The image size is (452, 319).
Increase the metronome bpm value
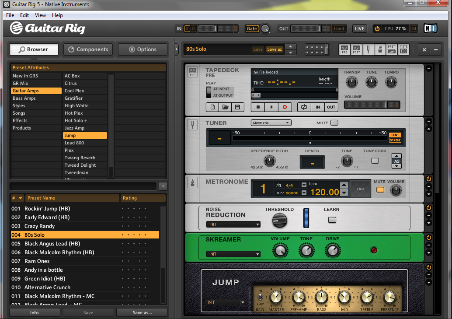coord(344,185)
